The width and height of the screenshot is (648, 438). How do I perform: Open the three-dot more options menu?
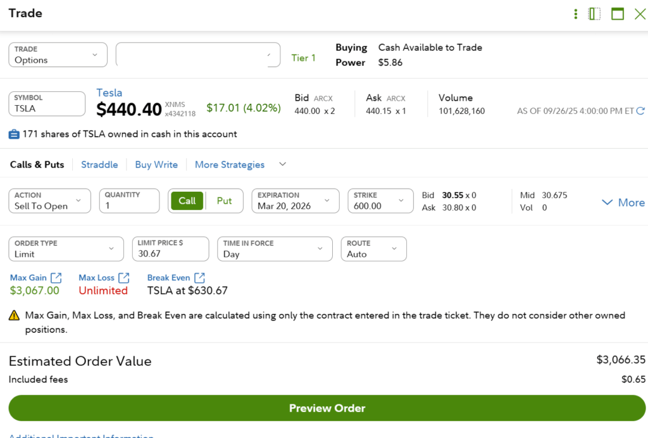[x=575, y=14]
